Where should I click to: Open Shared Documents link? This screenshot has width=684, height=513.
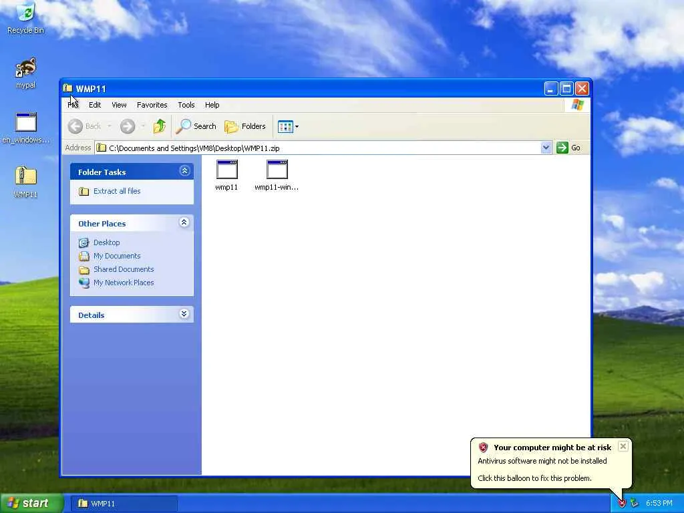(x=124, y=269)
